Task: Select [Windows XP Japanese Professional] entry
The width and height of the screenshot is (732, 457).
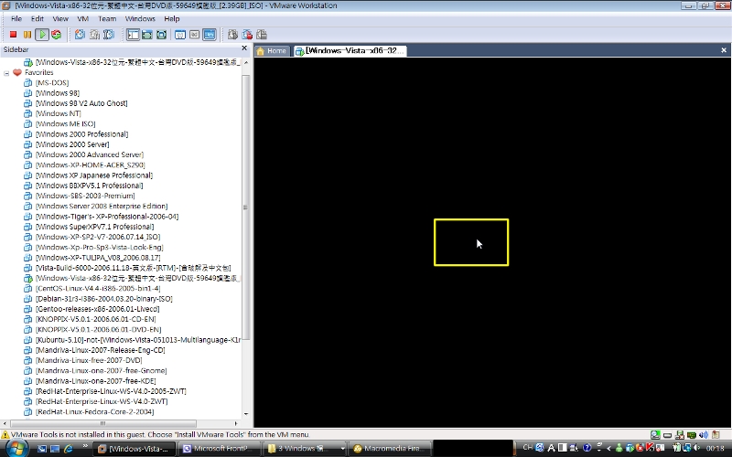Action: click(94, 175)
